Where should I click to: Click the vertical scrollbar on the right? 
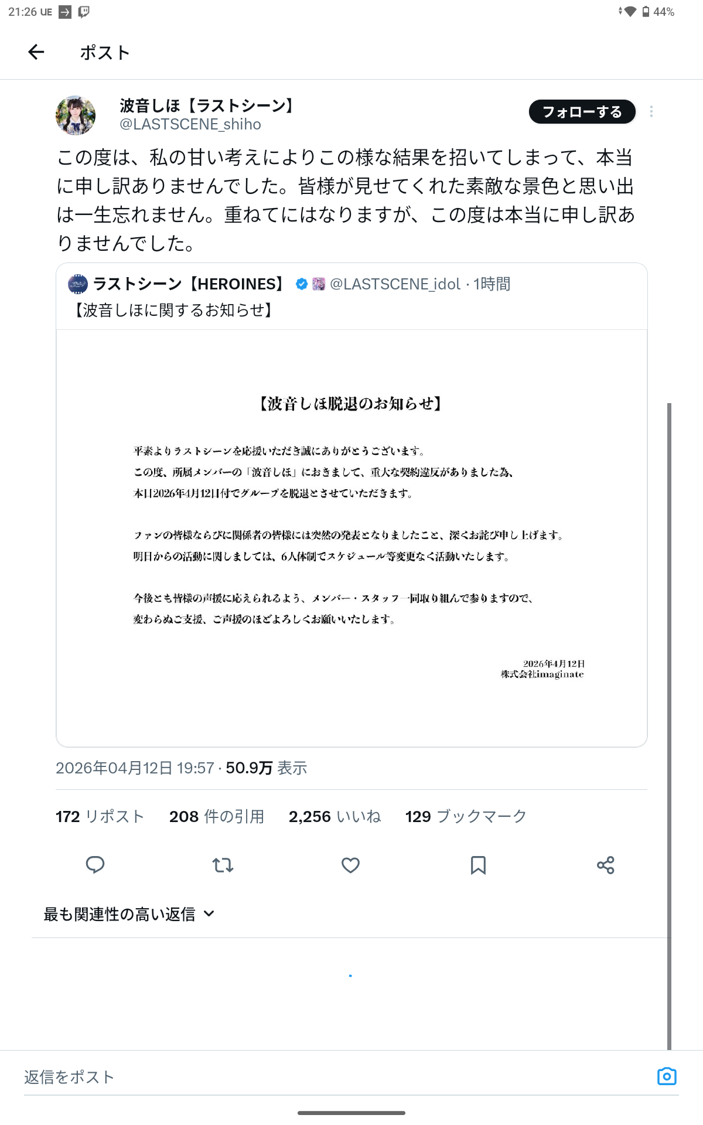[x=669, y=726]
